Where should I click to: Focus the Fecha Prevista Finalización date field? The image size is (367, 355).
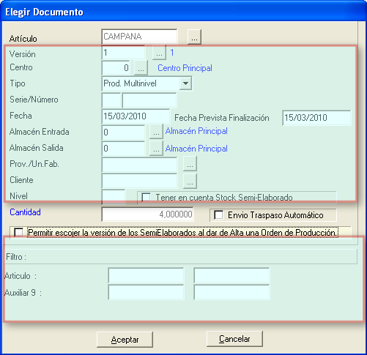pyautogui.click(x=316, y=118)
